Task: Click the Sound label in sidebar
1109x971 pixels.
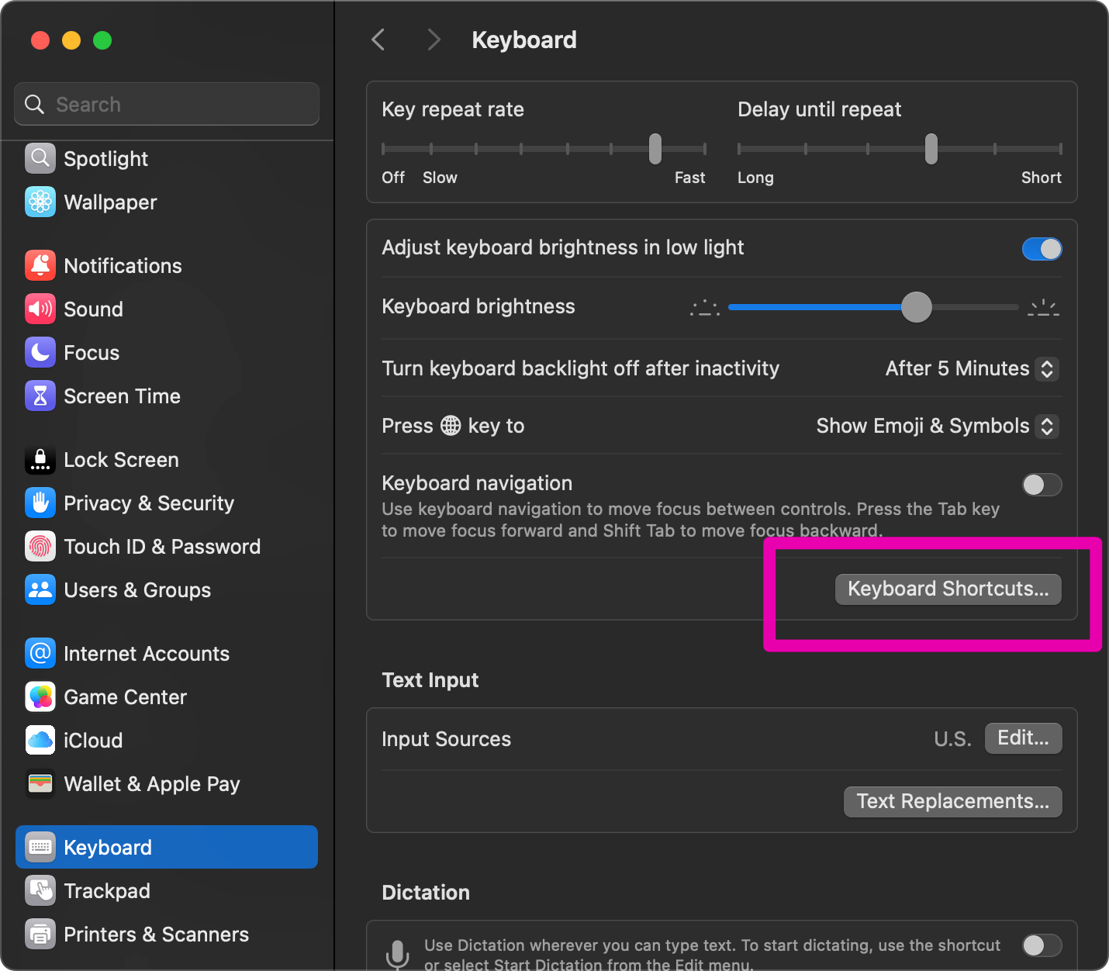Action: click(x=93, y=309)
